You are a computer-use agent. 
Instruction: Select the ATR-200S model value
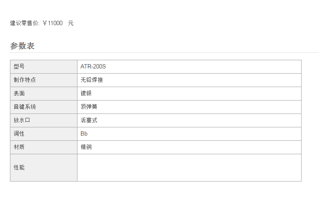(93, 67)
